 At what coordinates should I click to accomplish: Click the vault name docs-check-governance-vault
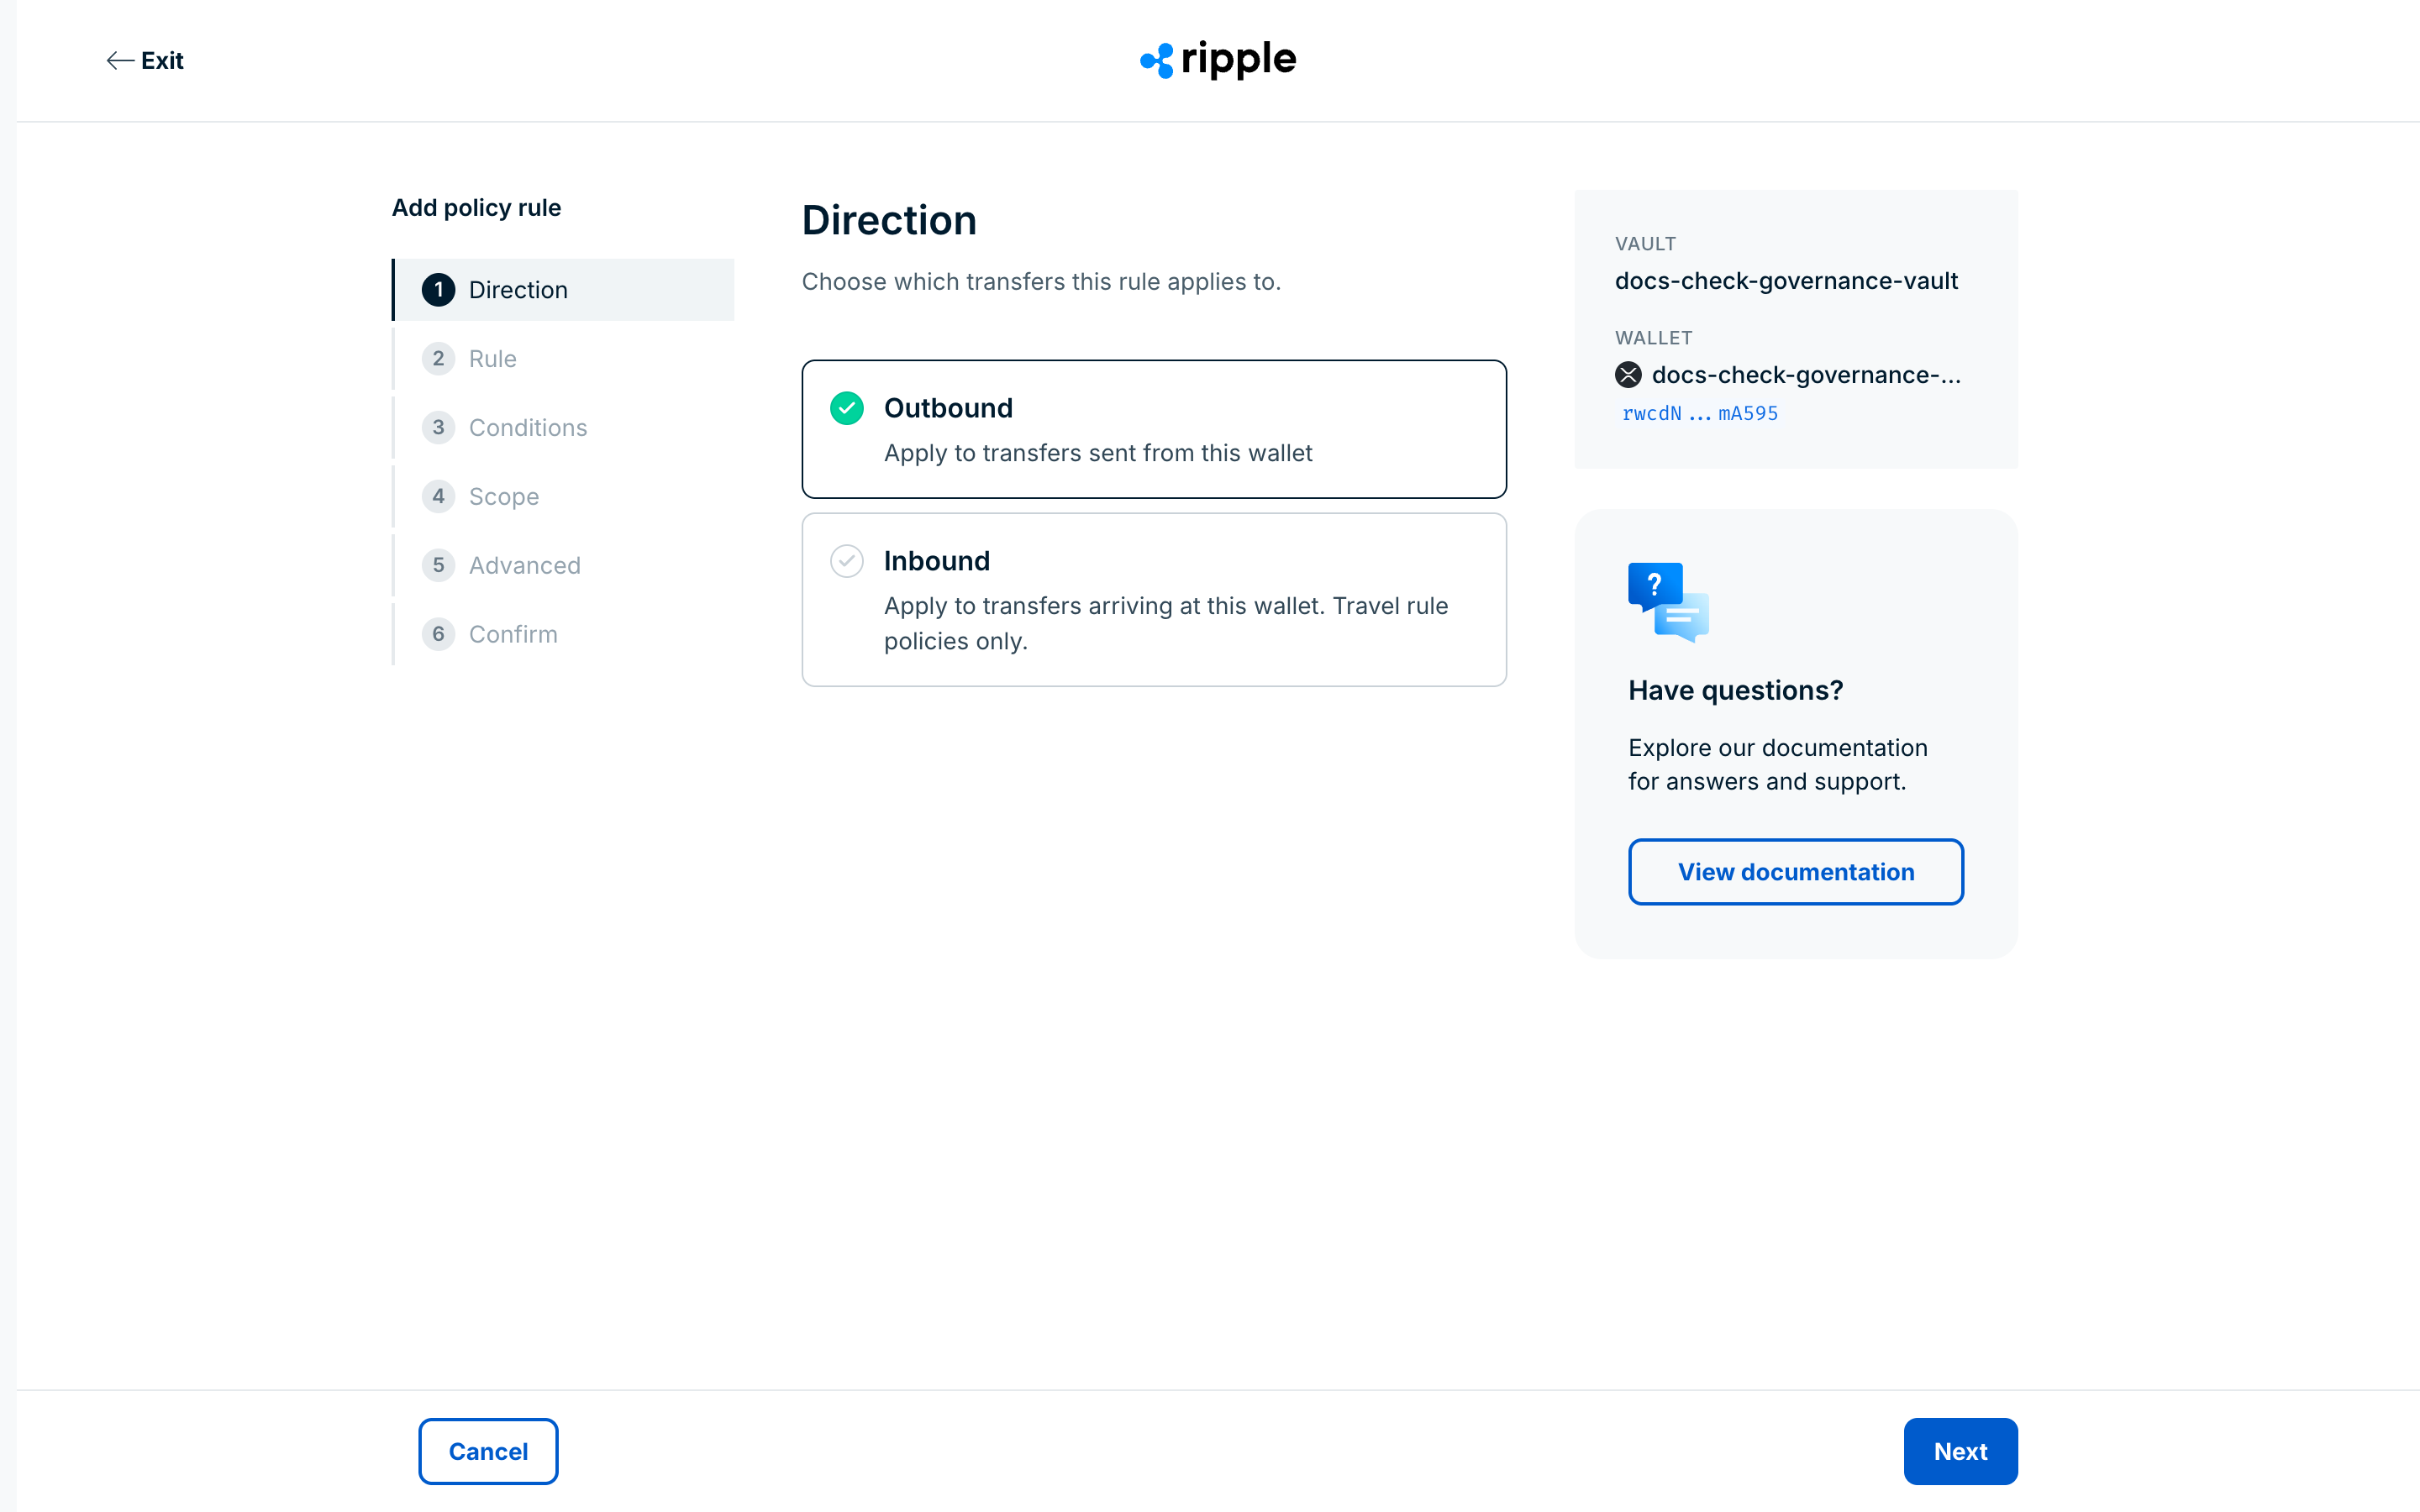(x=1786, y=281)
